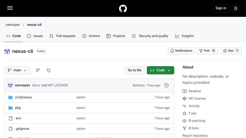This screenshot has height=138, width=246.
Task: Open commit message docs: add MIT LICENSE
Action: pyautogui.click(x=50, y=85)
